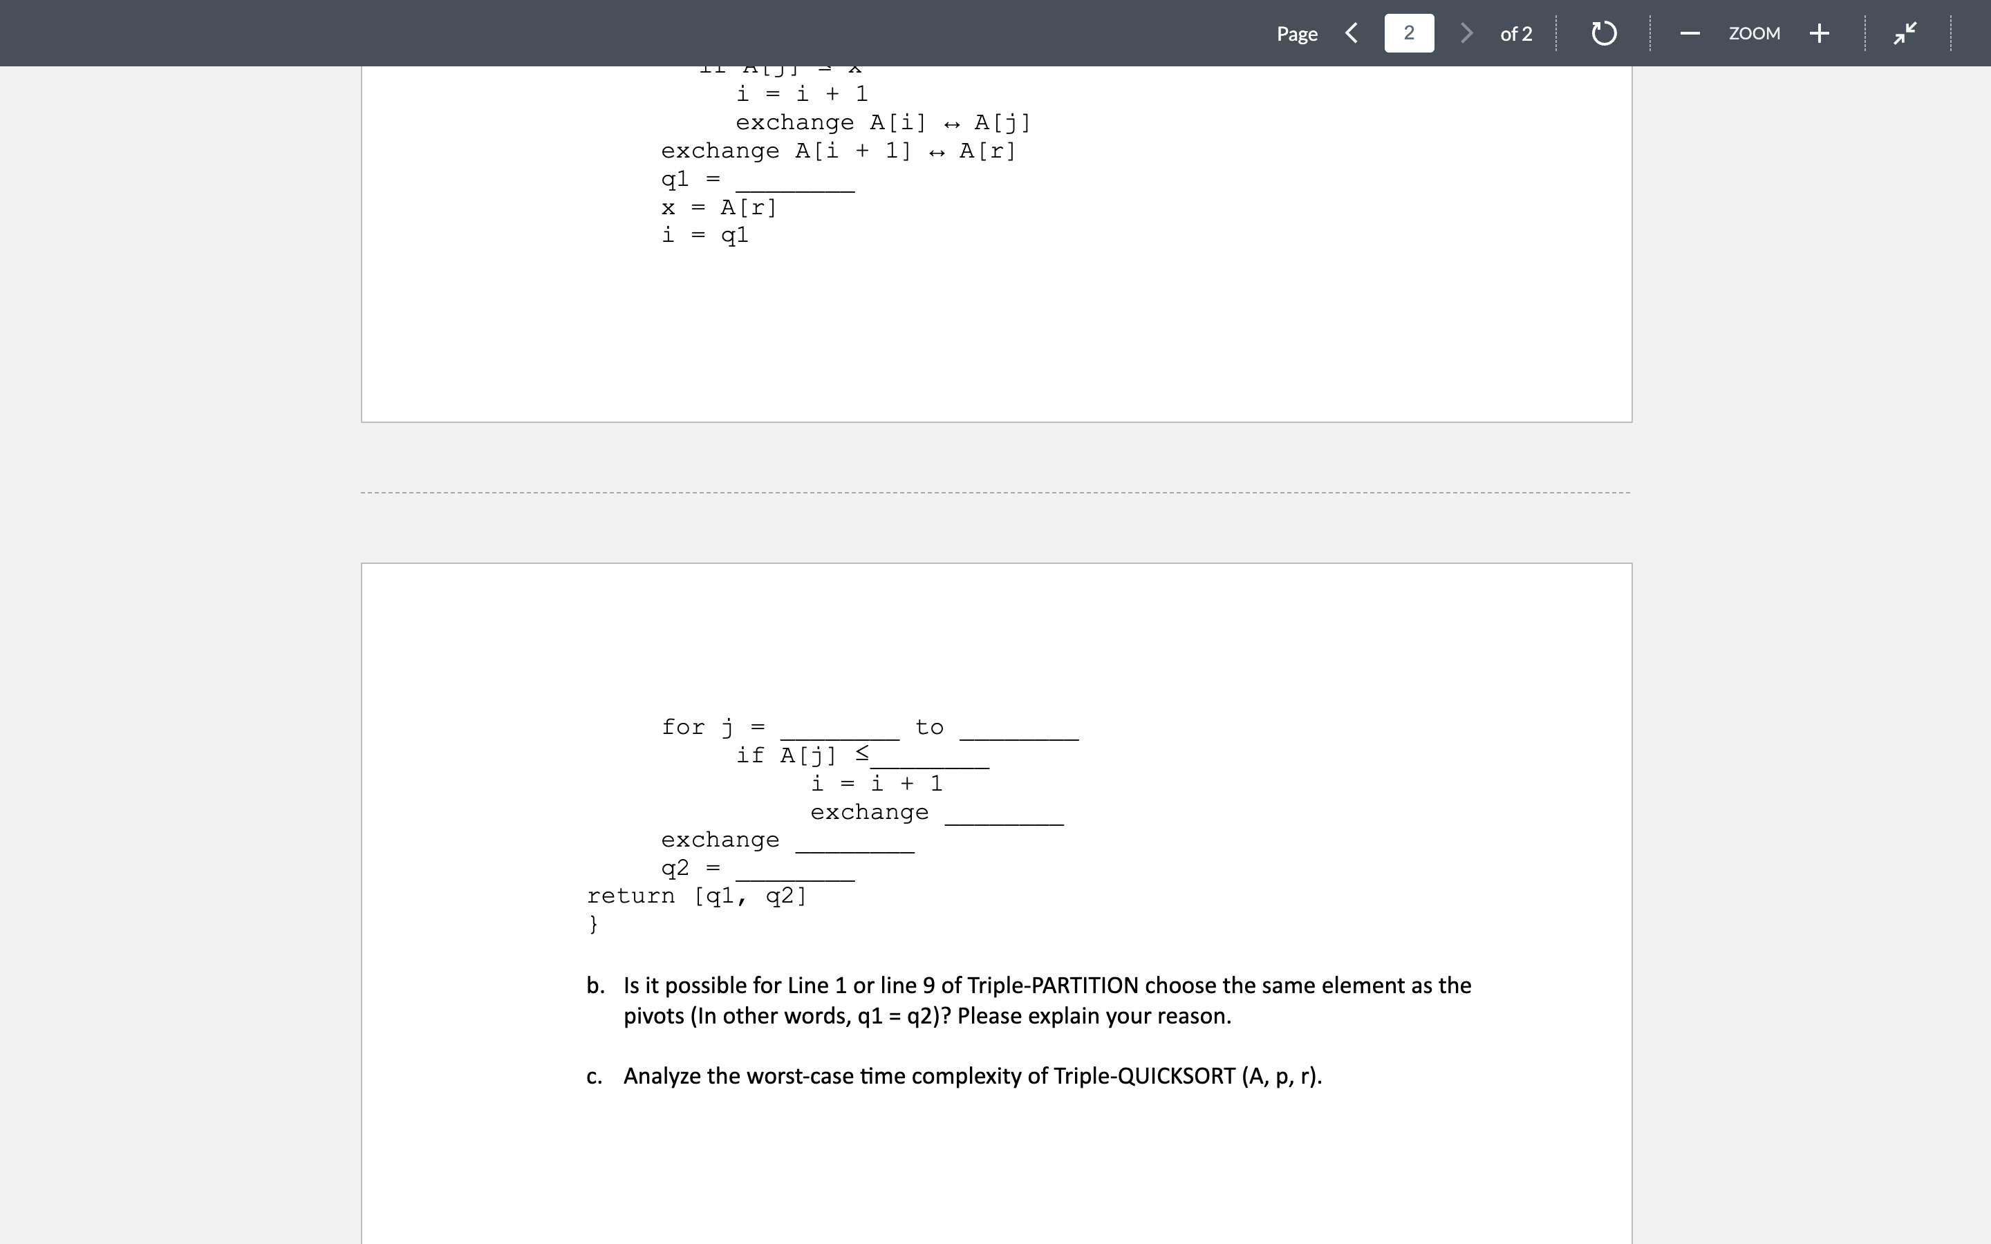Click the Page label in toolbar
Viewport: 1991px width, 1244px height.
pos(1297,33)
